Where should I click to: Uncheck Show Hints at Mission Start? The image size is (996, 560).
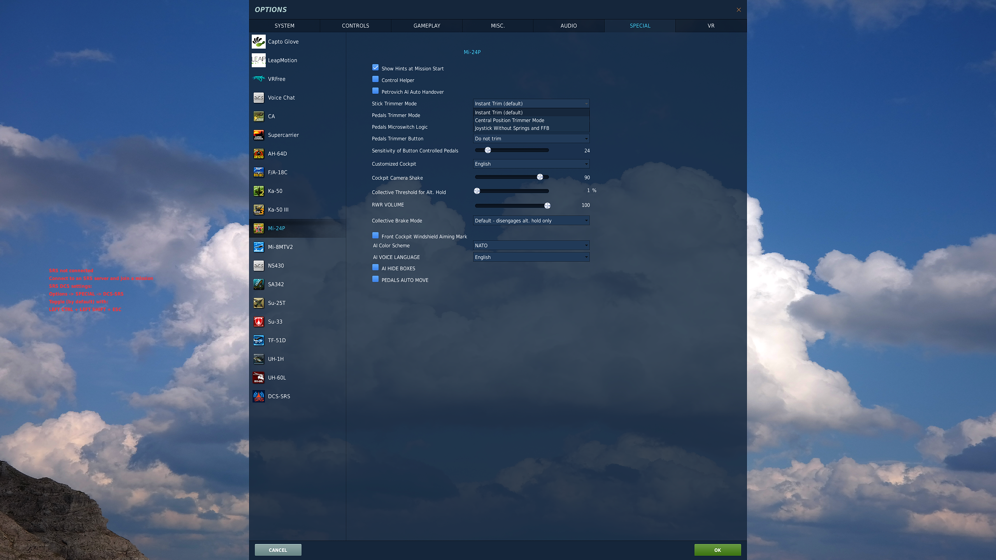pyautogui.click(x=375, y=68)
